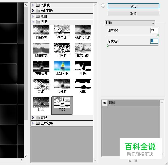Click 确定 to confirm filter
168x165 pixels.
[x=134, y=6]
